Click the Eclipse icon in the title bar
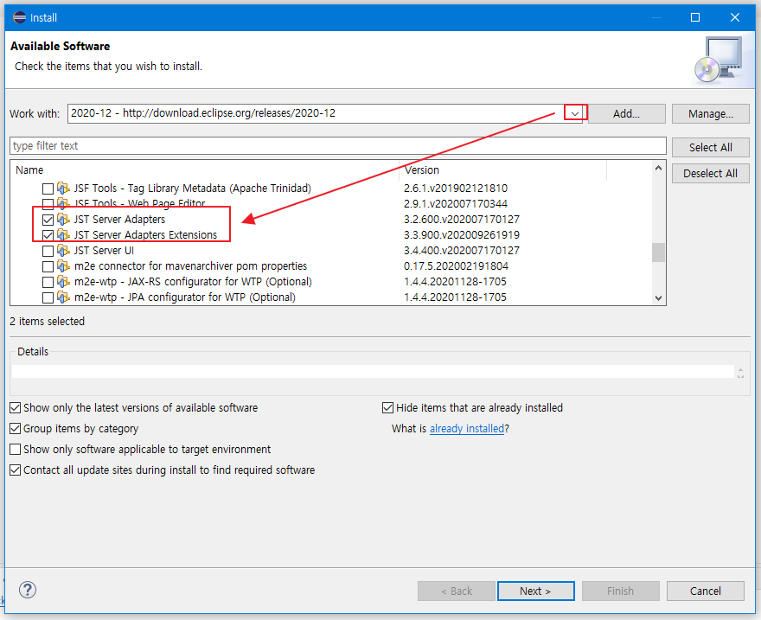 (x=19, y=17)
